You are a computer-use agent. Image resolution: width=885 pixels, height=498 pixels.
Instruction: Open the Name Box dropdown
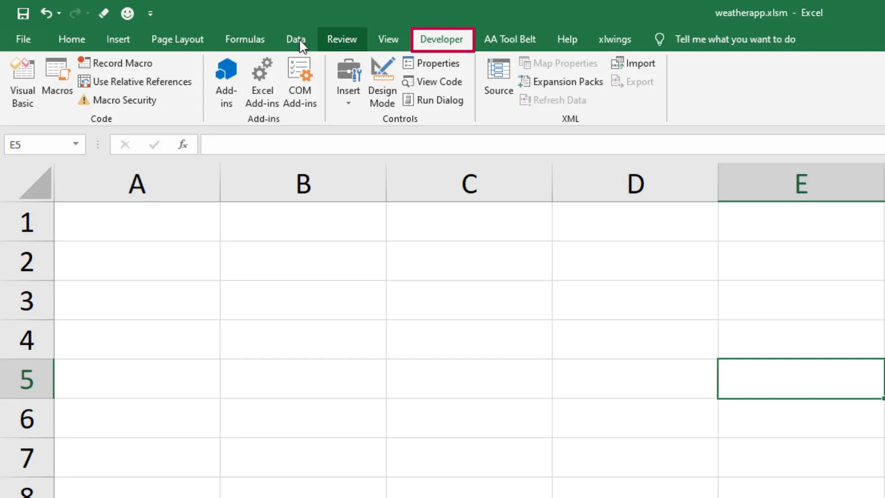coord(75,144)
